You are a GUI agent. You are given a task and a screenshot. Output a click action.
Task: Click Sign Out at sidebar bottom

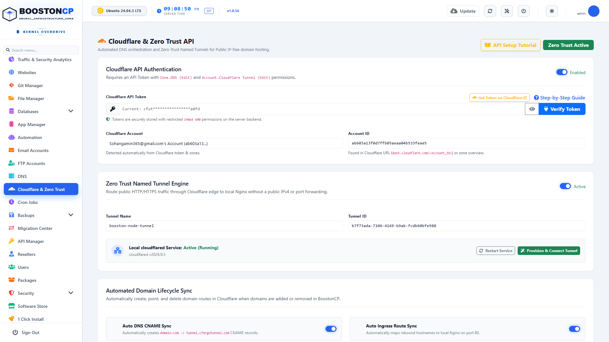26,332
